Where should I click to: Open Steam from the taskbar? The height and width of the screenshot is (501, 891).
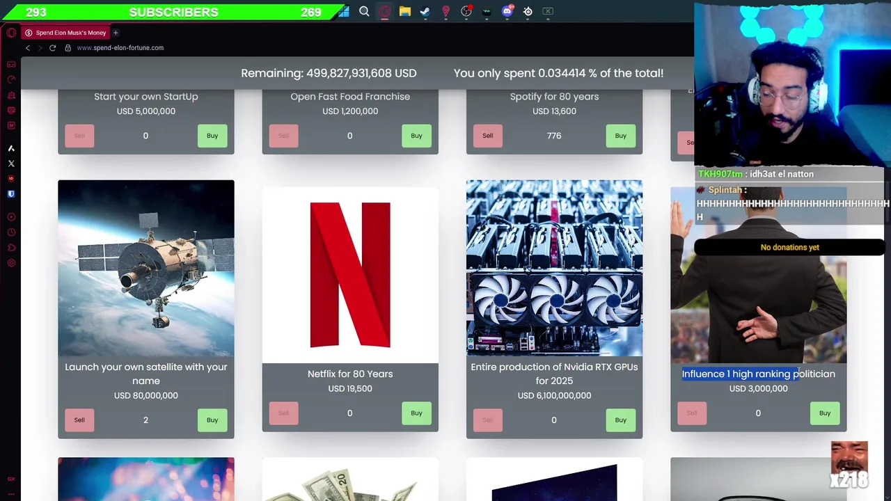(x=425, y=11)
